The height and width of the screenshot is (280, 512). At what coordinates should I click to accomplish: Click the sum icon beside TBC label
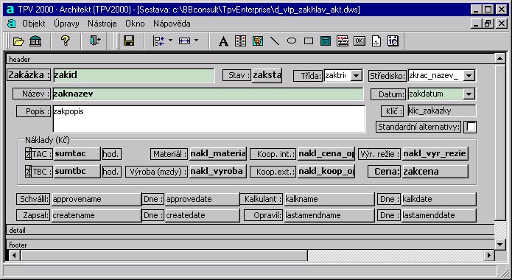[28, 172]
